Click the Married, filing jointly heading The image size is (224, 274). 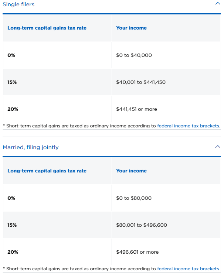(31, 147)
